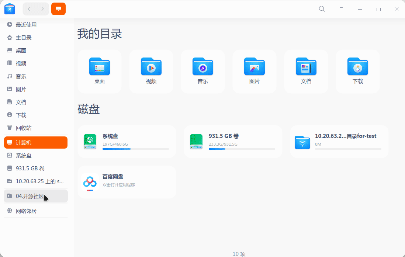The width and height of the screenshot is (405, 257).
Task: Open the 桌面 folder card
Action: tap(100, 72)
